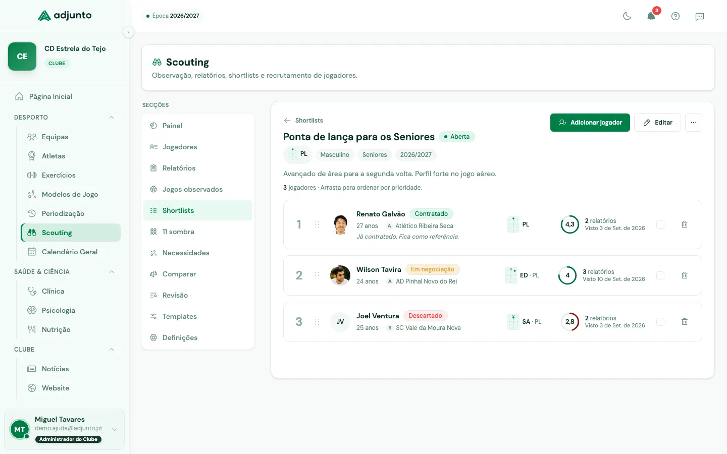The image size is (727, 454).
Task: Grab the drag handle for Joel Ventura
Action: click(317, 322)
